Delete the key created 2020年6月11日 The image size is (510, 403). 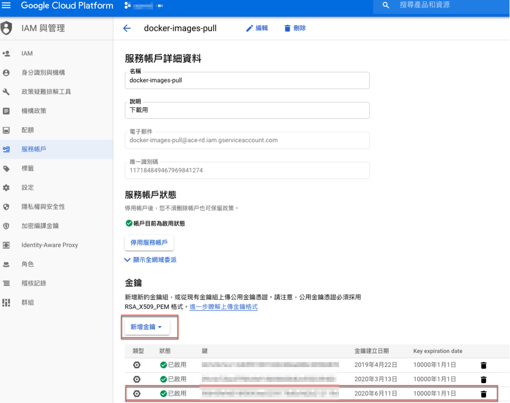484,394
